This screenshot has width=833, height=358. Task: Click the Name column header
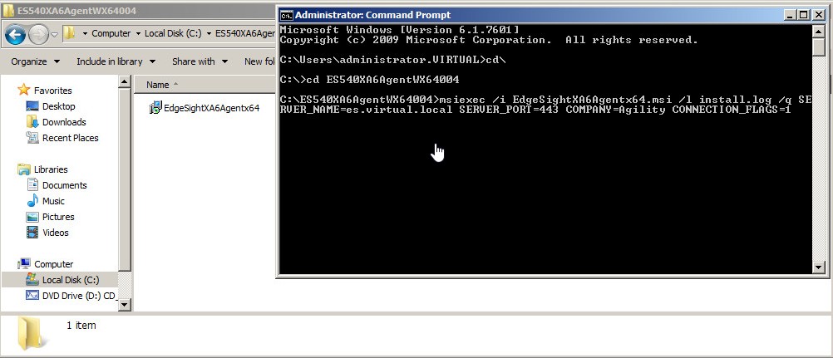[x=158, y=85]
